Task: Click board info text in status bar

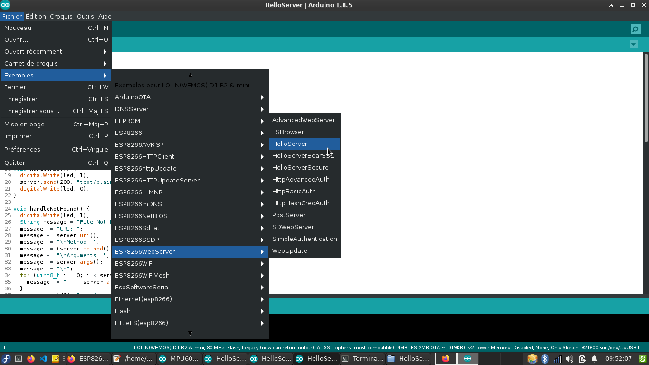Action: (x=387, y=347)
